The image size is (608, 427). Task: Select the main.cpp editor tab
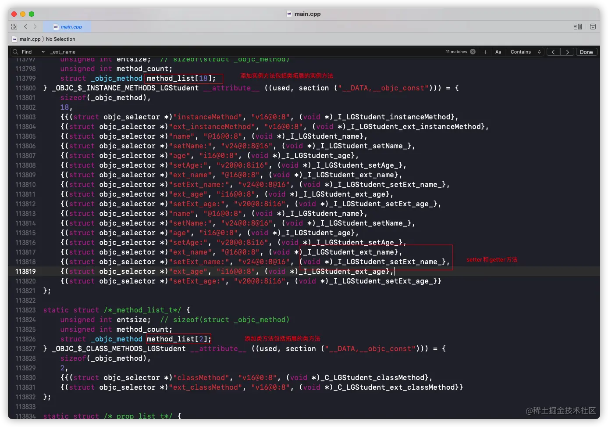tap(68, 27)
